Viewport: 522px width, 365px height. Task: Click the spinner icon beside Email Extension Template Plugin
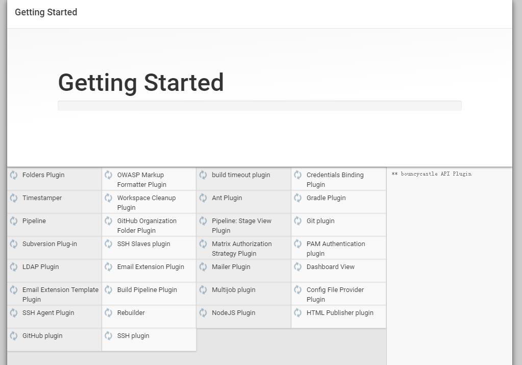pyautogui.click(x=14, y=290)
